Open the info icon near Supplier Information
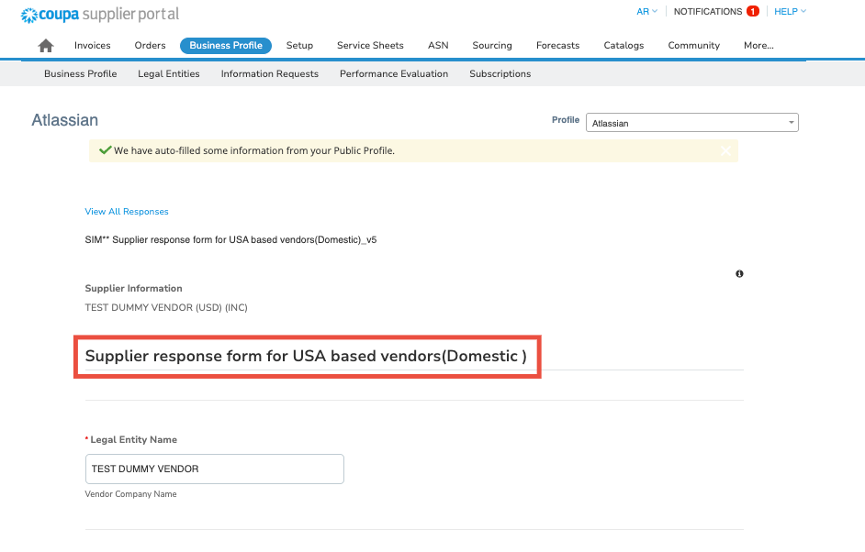This screenshot has height=552, width=865. [x=739, y=274]
